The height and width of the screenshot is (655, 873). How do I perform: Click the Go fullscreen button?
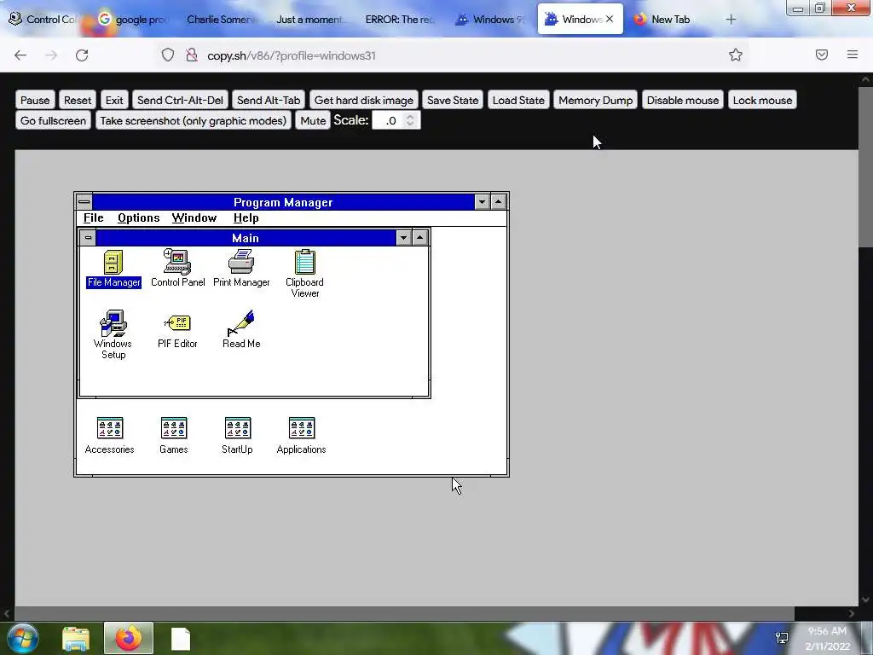53,121
